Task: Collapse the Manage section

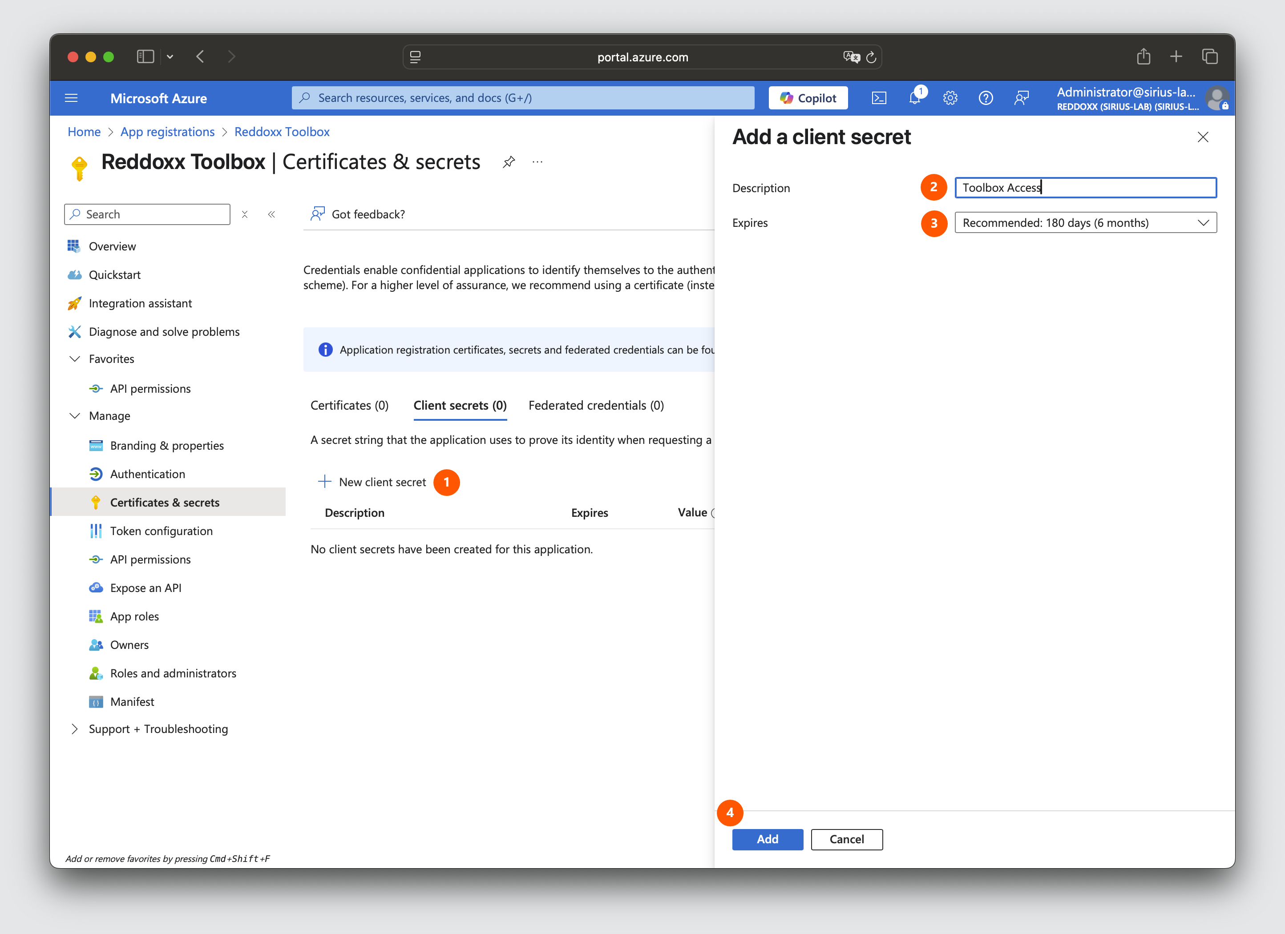Action: pyautogui.click(x=74, y=416)
